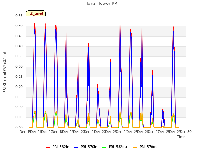The image size is (205, 153).
Task: Select the PRI_570in legend entry
Action: tap(86, 147)
